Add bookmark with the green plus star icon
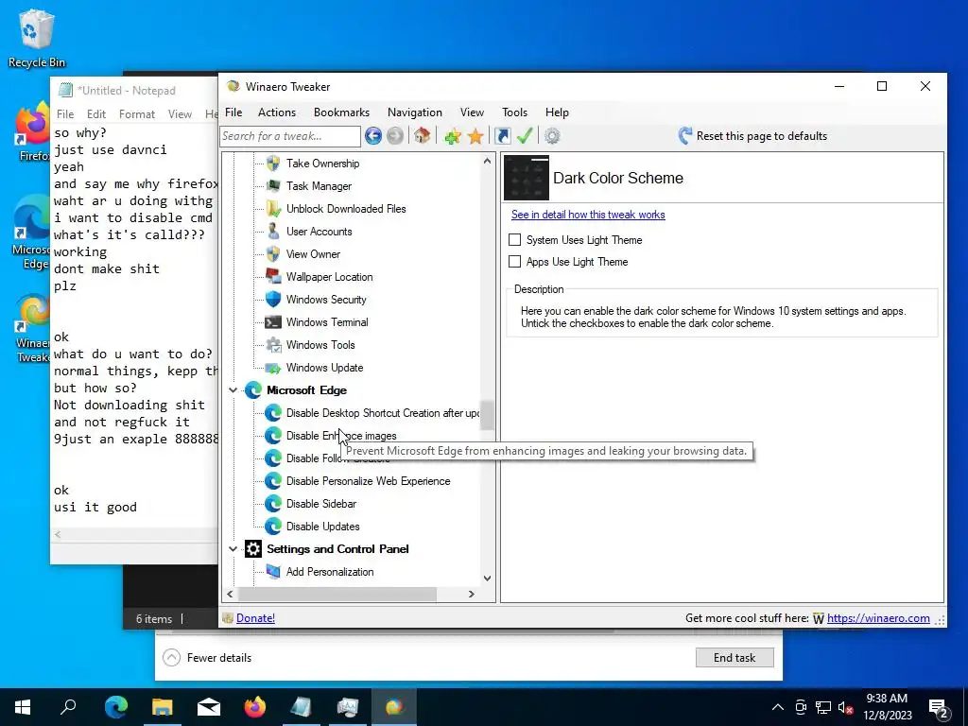The height and width of the screenshot is (726, 968). [453, 136]
